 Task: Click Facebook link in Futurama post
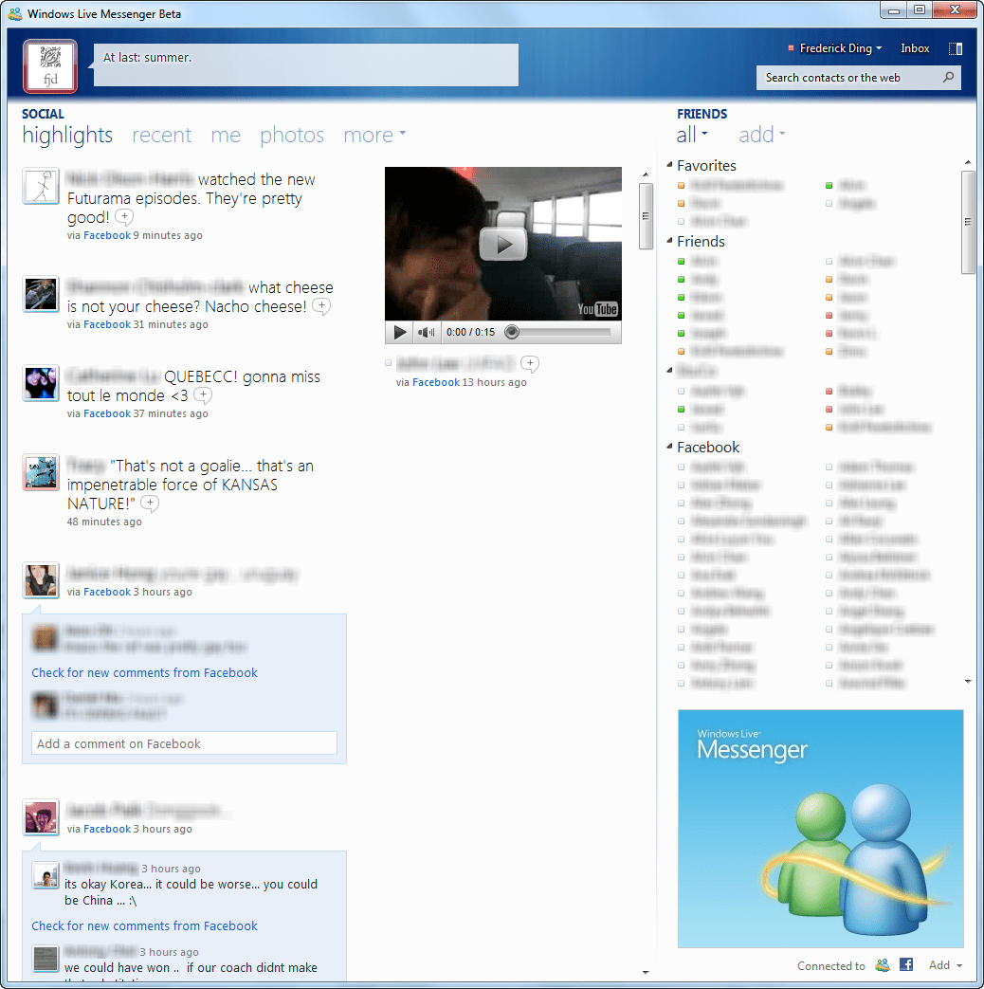point(107,235)
